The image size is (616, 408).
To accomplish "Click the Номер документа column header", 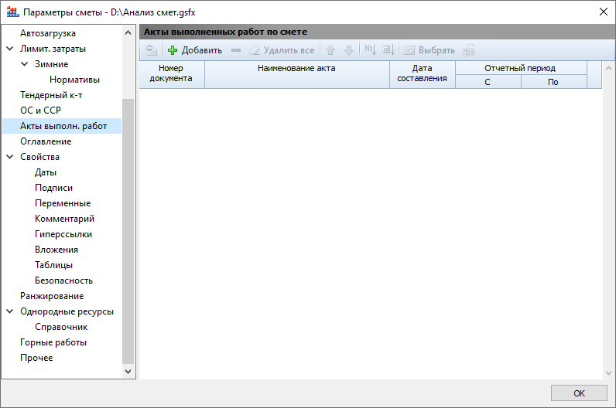I will click(x=172, y=74).
